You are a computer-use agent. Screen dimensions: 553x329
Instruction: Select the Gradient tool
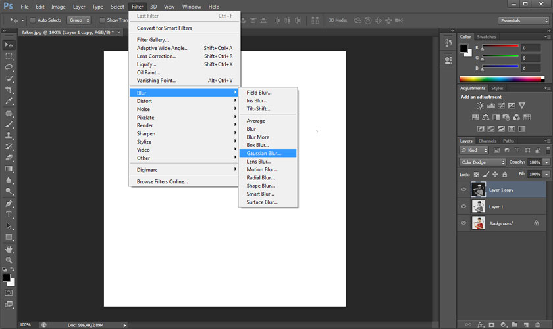9,169
